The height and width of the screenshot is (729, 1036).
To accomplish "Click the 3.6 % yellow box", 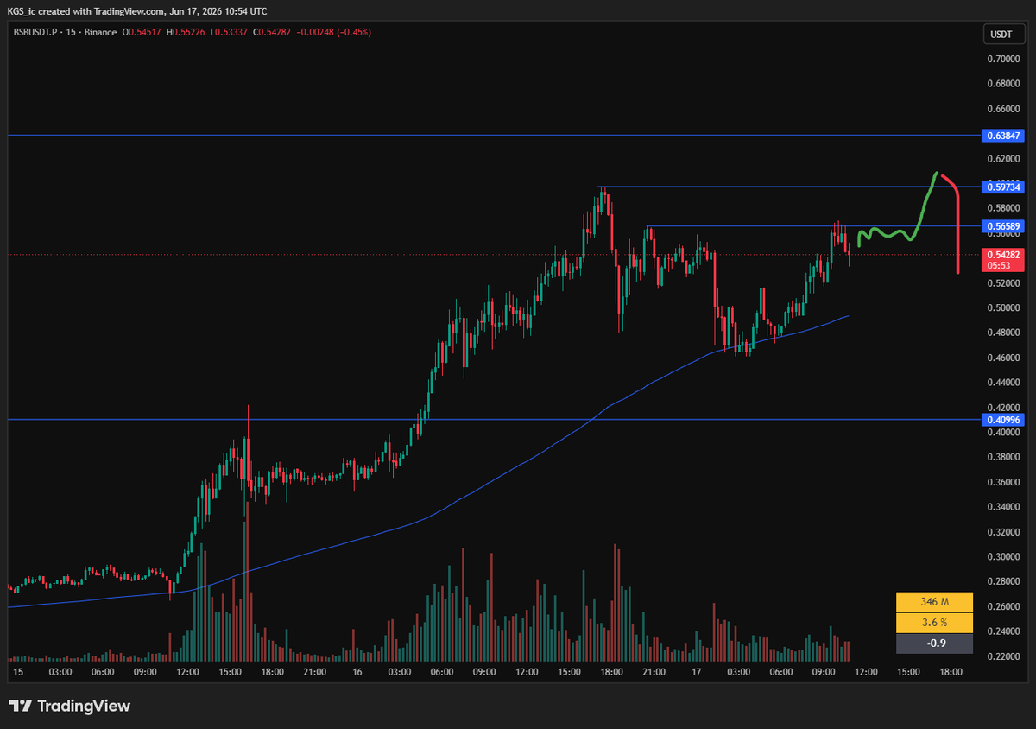I will pos(934,622).
